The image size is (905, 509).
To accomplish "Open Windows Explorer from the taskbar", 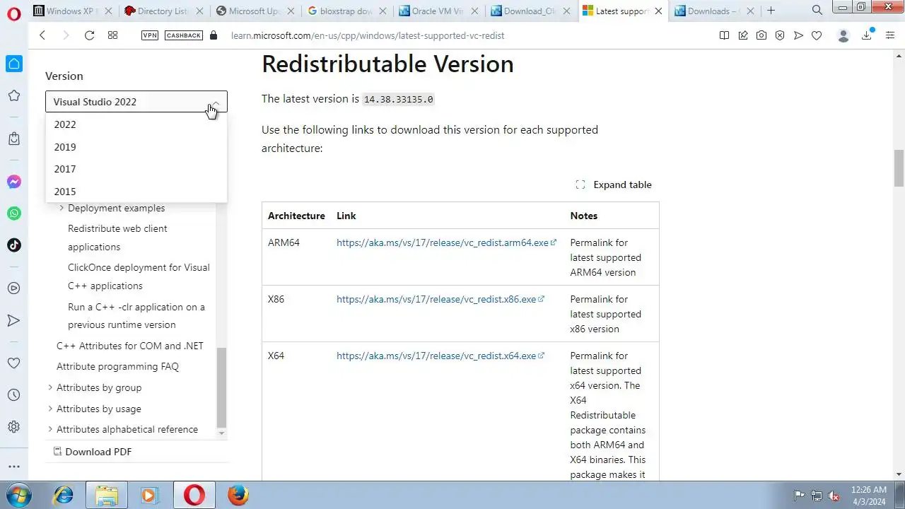I will tap(106, 495).
